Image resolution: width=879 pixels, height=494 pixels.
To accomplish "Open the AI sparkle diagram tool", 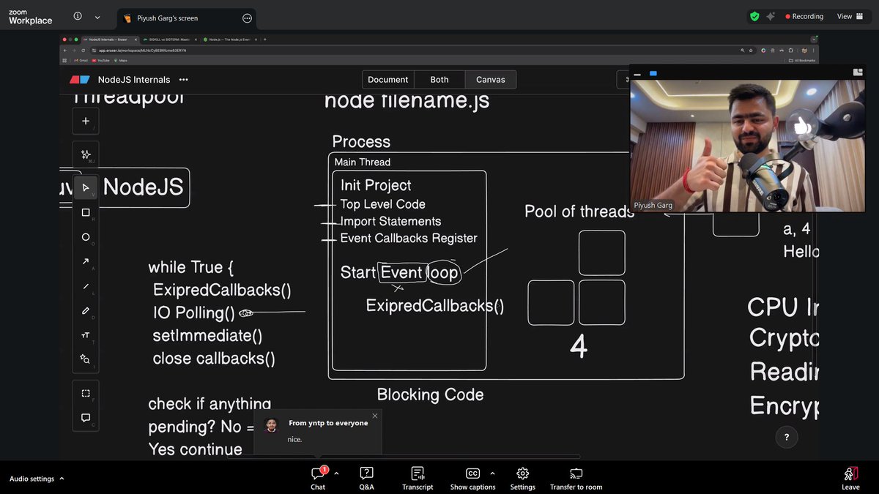I will pos(86,154).
